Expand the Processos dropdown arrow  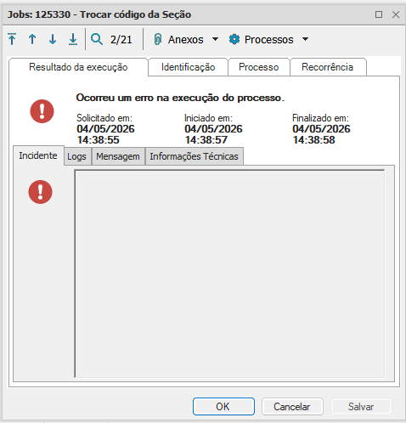click(x=305, y=39)
